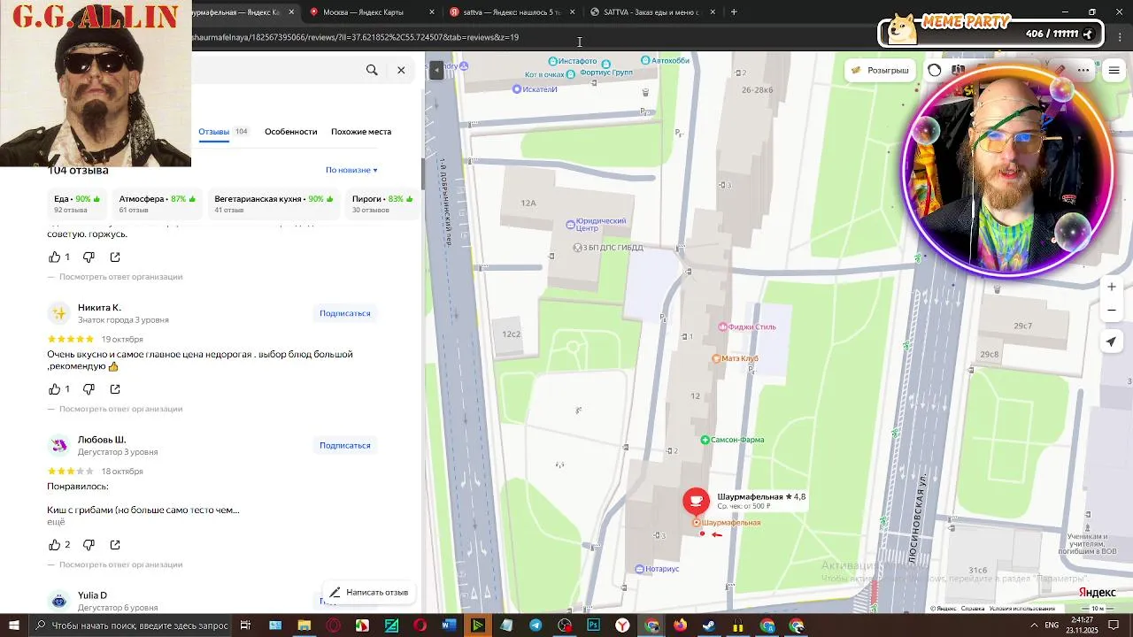Open Никита К.'s profile avatar
This screenshot has width=1133, height=637.
pos(59,313)
